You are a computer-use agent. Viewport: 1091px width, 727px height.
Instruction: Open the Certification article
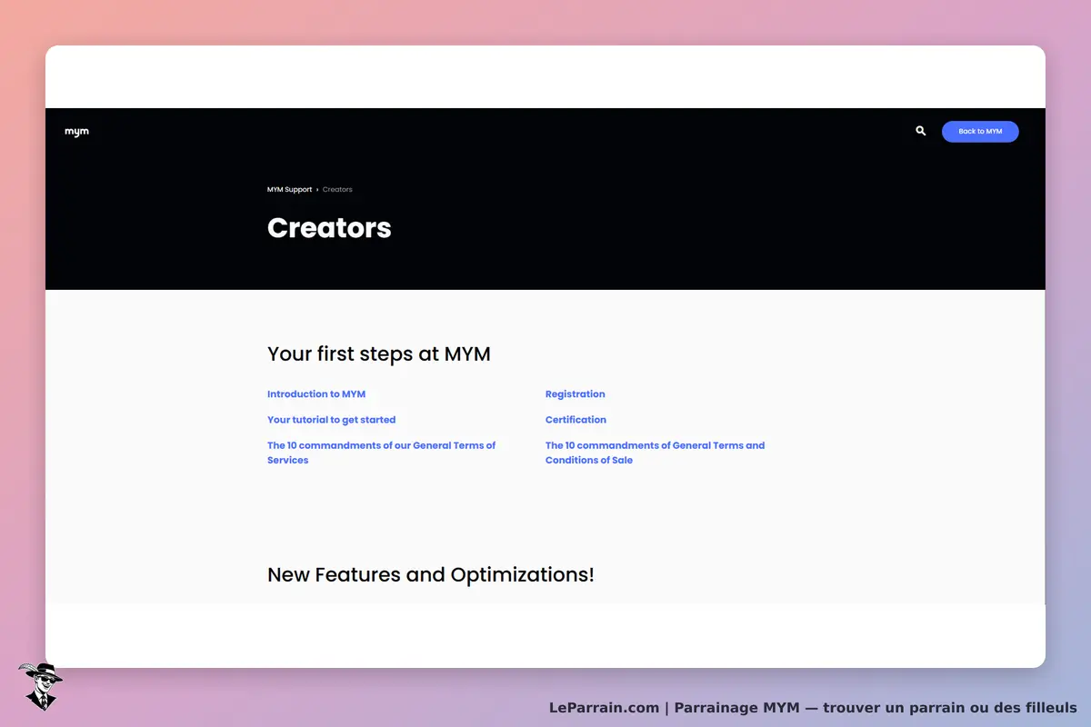(x=576, y=420)
